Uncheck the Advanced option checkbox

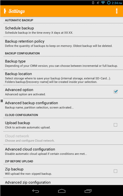pyautogui.click(x=116, y=92)
